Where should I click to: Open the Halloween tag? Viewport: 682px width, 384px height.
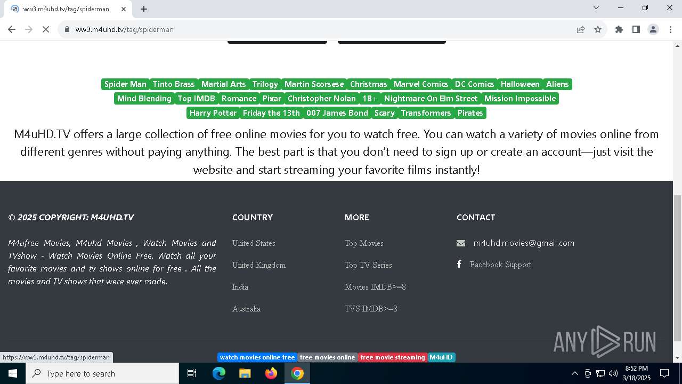click(x=520, y=84)
